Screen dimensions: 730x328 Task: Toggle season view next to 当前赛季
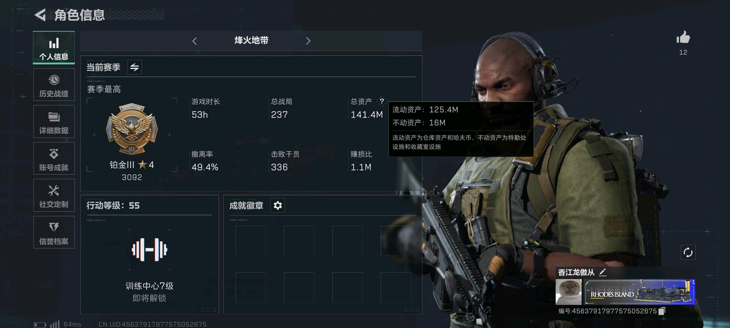tap(134, 67)
